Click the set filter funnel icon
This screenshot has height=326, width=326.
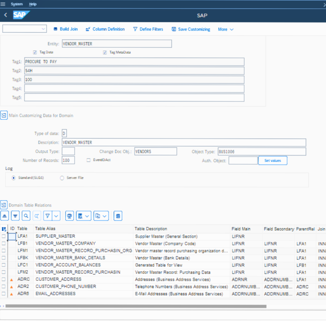click(x=47, y=216)
